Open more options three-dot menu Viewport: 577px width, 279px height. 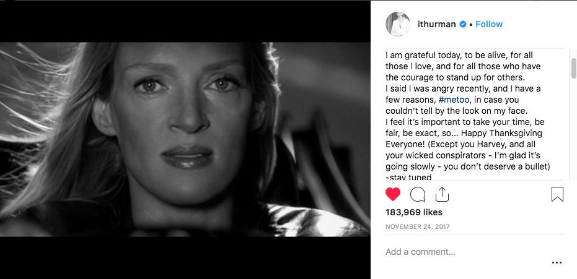pyautogui.click(x=557, y=262)
